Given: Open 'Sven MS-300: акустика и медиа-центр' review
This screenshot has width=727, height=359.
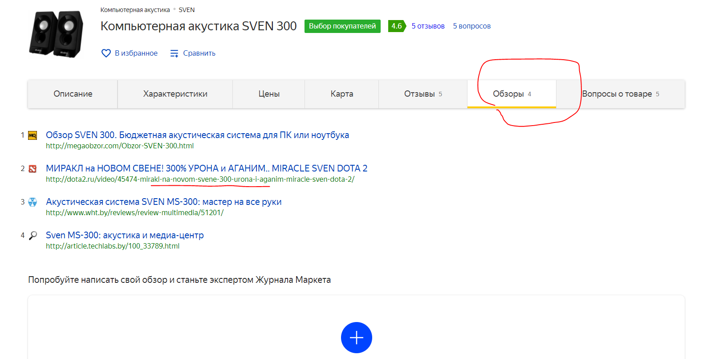Looking at the screenshot, I should pos(125,235).
